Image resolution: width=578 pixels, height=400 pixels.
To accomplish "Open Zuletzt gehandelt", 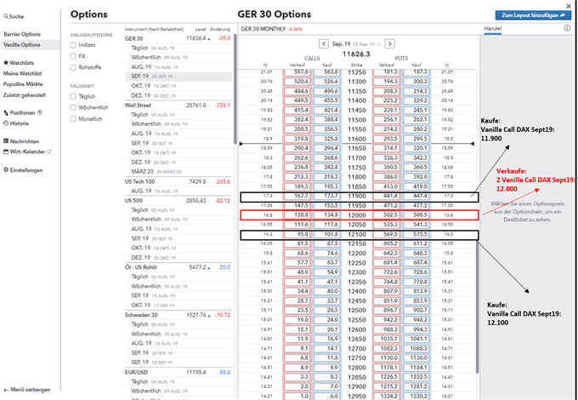I will tap(25, 94).
